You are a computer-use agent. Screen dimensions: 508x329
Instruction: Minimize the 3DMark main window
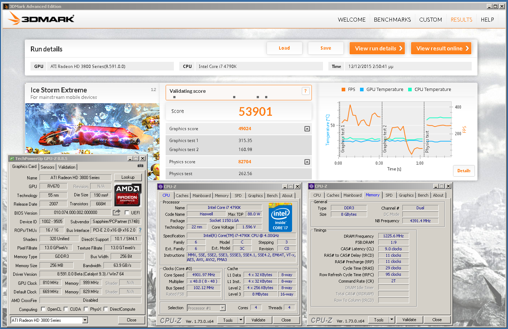[x=489, y=6]
